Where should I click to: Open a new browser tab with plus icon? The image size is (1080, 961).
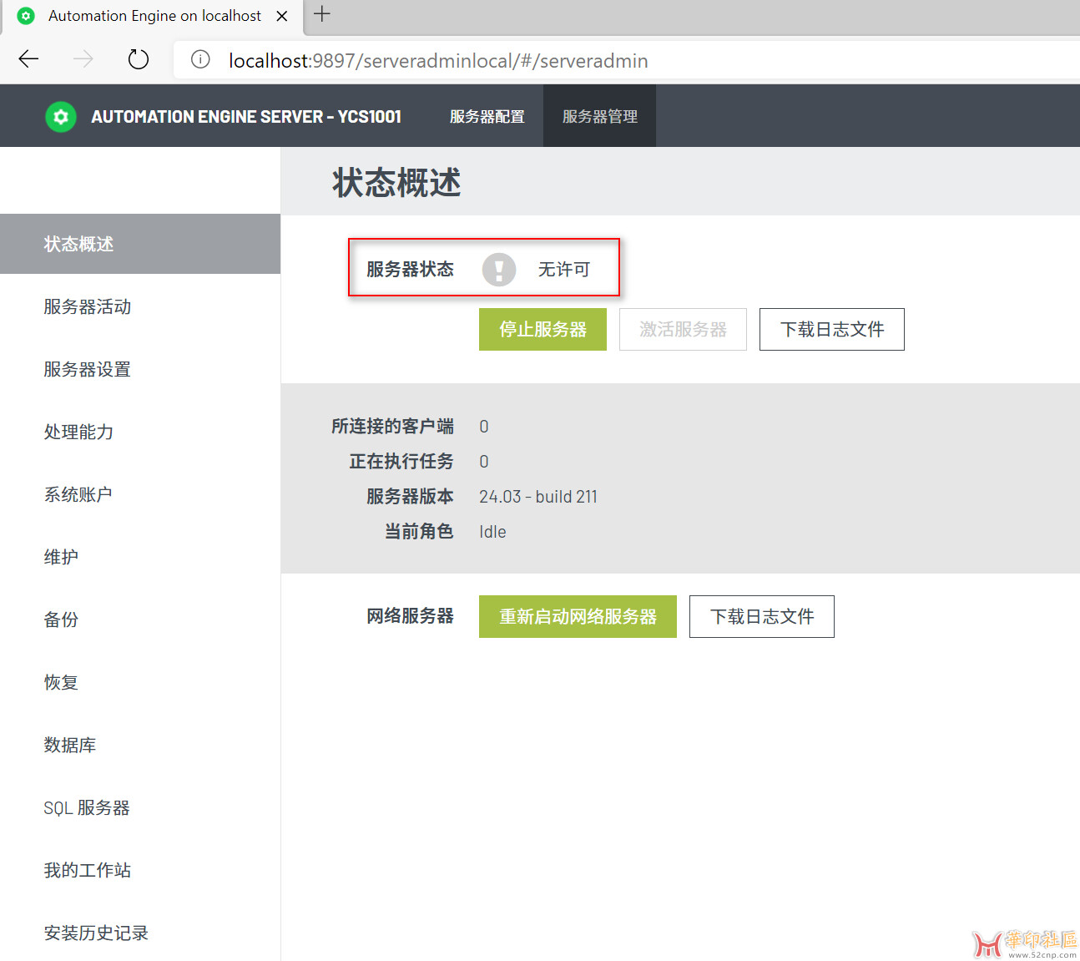click(x=322, y=14)
